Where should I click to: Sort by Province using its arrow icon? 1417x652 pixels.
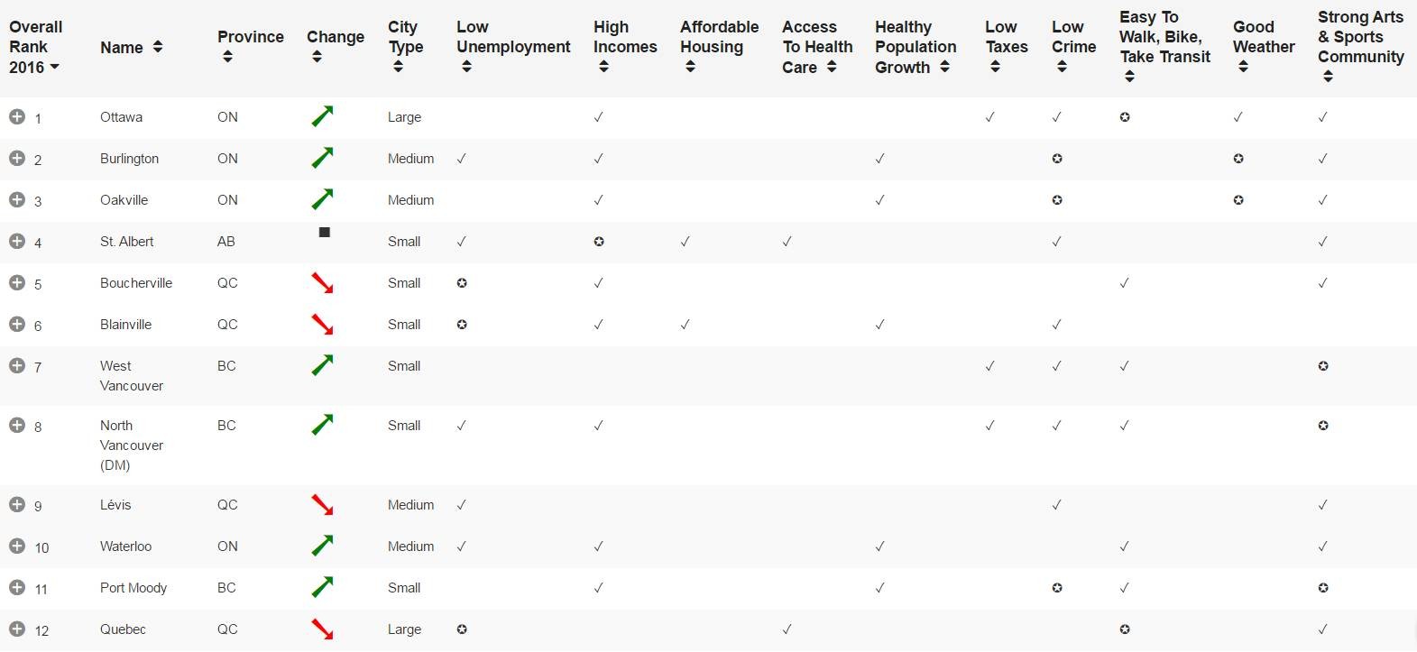tap(227, 57)
